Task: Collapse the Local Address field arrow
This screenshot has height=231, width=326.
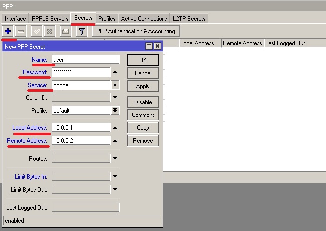Action: pos(115,128)
